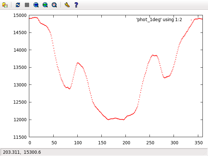
Task: Toggle the grid on the plot
Action: (27, 5)
